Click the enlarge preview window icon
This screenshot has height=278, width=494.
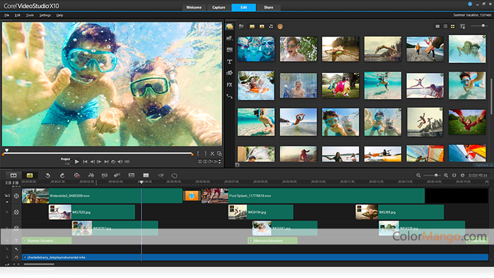219,153
